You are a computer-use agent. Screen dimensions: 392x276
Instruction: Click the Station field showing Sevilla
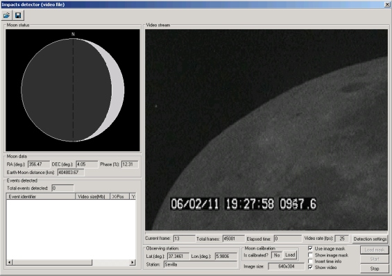pos(201,264)
